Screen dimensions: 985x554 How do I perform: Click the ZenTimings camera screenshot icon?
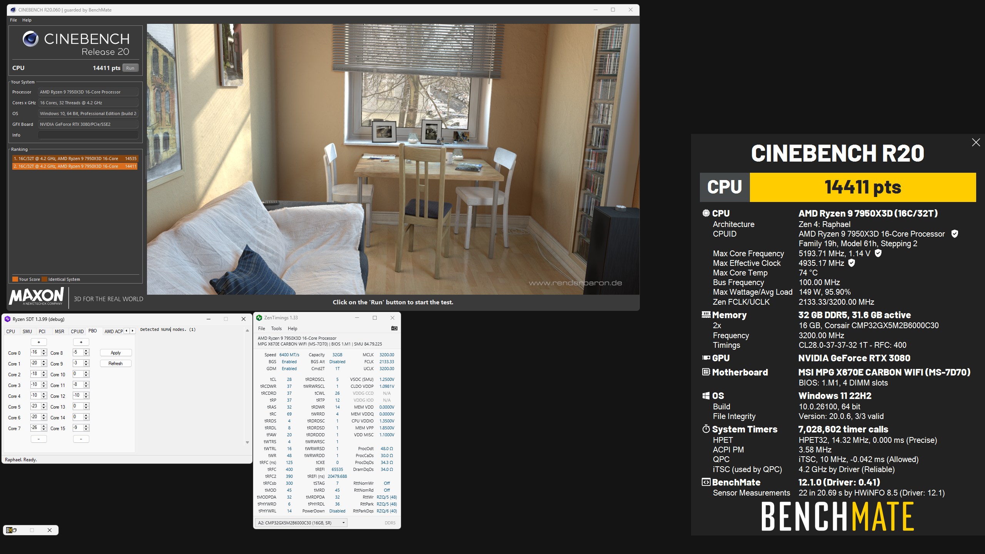point(394,328)
